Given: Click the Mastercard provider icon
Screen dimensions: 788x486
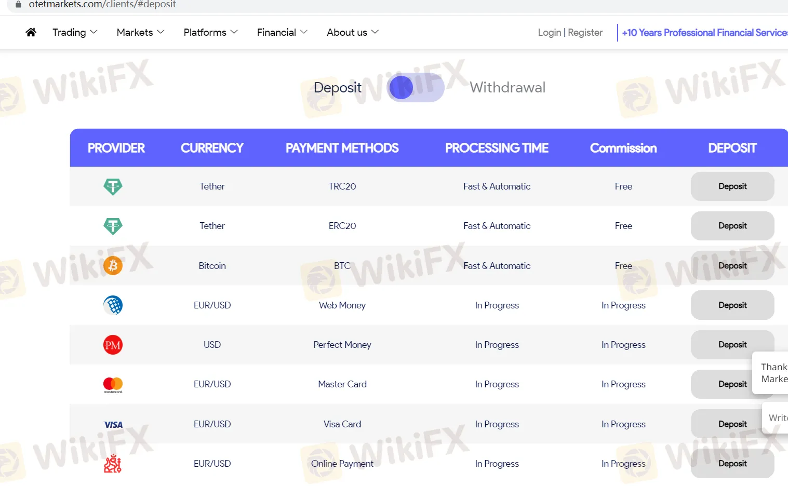Looking at the screenshot, I should click(x=113, y=385).
